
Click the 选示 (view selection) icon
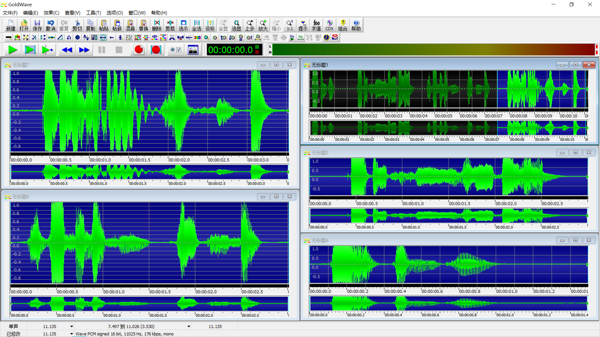(x=183, y=25)
